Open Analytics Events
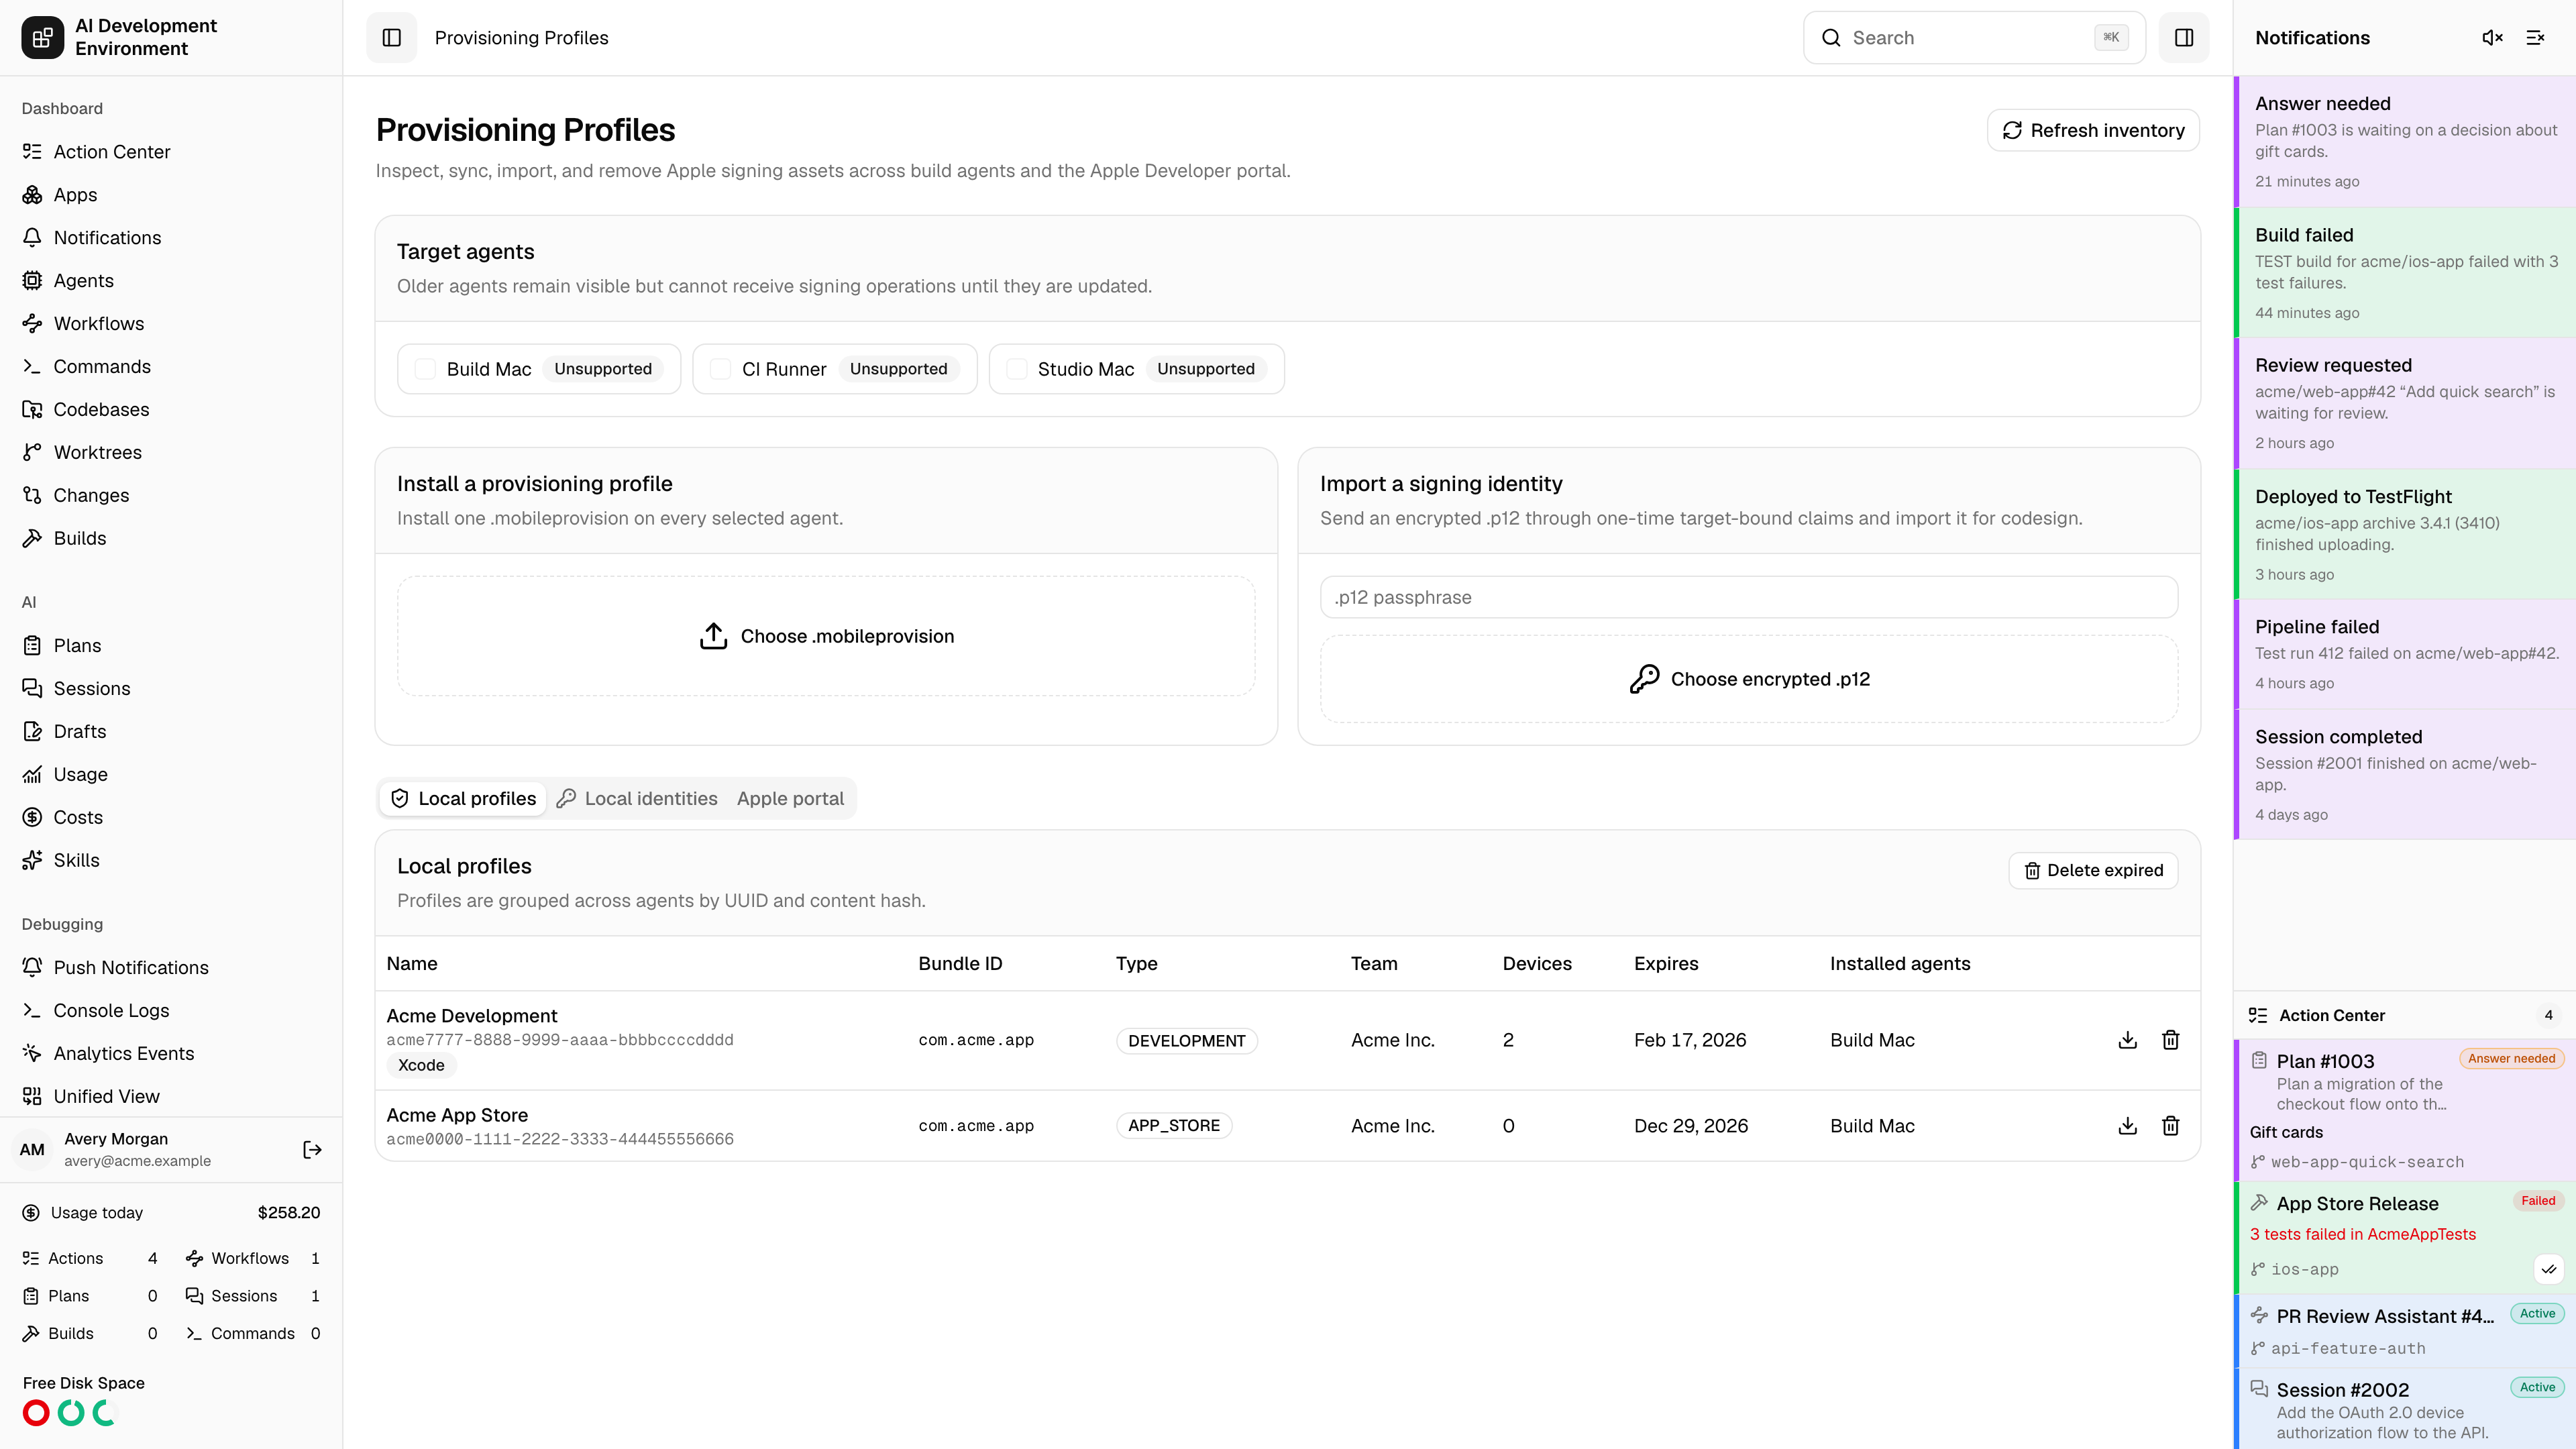The height and width of the screenshot is (1449, 2576). (x=171, y=1054)
